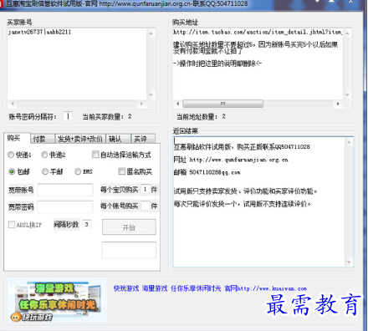
Task: Click the 当前地址数量 label
Action: point(201,116)
